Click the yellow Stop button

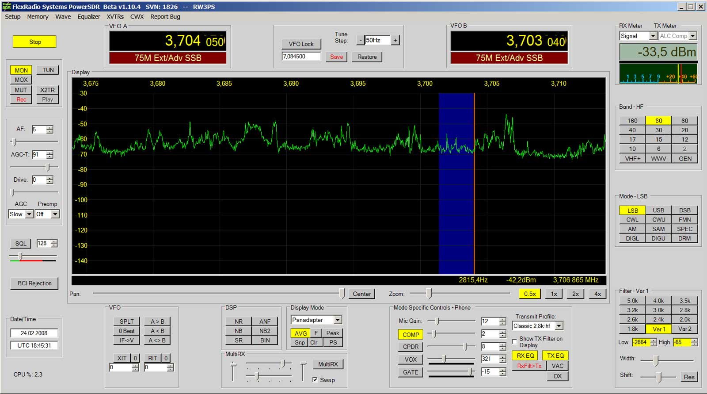coord(35,42)
